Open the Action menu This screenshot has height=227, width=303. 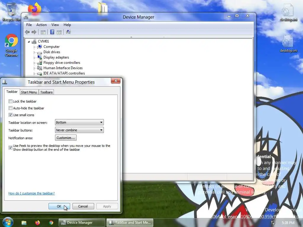tap(41, 25)
